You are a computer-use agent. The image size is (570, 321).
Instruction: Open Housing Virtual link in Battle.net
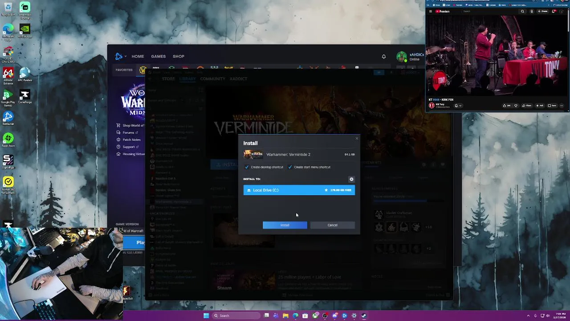tap(130, 154)
